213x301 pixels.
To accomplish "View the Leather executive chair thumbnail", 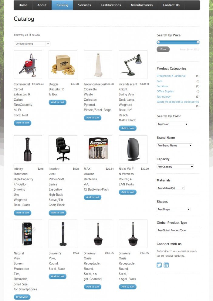I will [63, 149].
